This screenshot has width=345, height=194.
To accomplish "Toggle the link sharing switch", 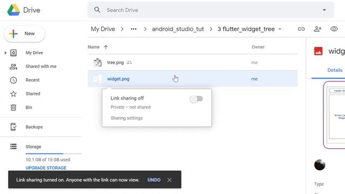I will pos(196,99).
